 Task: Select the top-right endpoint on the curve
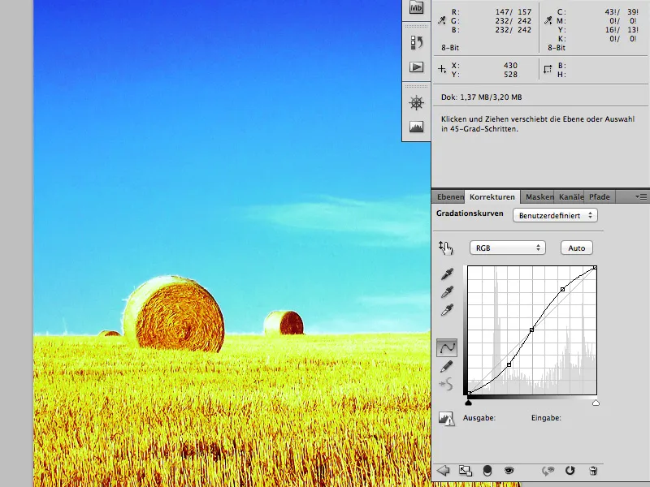(x=595, y=268)
